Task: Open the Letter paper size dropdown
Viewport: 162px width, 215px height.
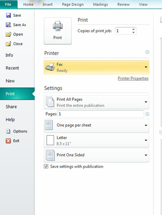Action: [x=96, y=140]
